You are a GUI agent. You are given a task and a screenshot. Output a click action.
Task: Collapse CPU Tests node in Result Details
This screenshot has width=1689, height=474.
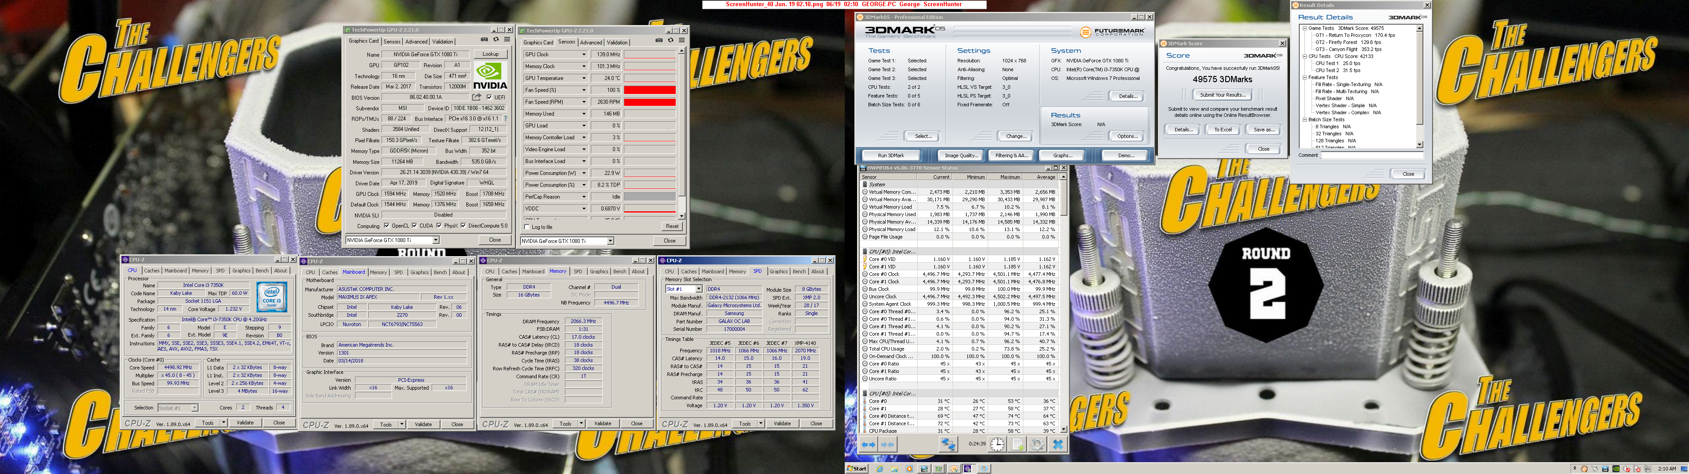pos(1305,56)
